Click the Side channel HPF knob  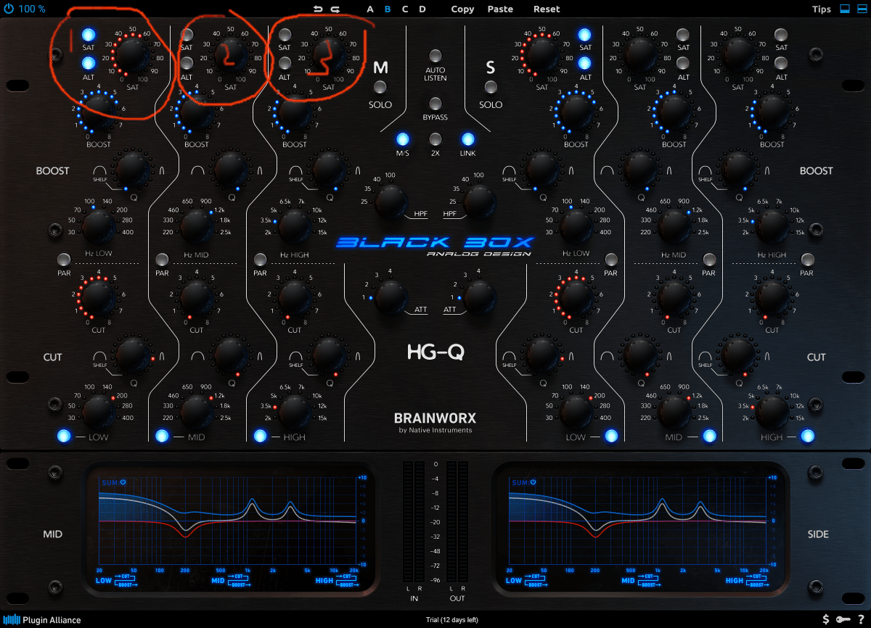point(480,200)
